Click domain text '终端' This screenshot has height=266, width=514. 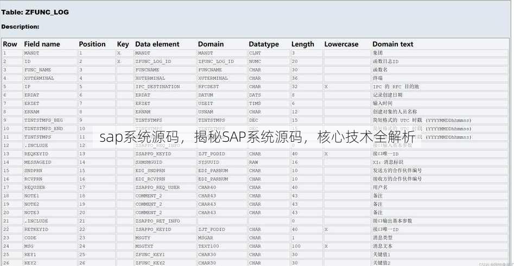click(378, 78)
